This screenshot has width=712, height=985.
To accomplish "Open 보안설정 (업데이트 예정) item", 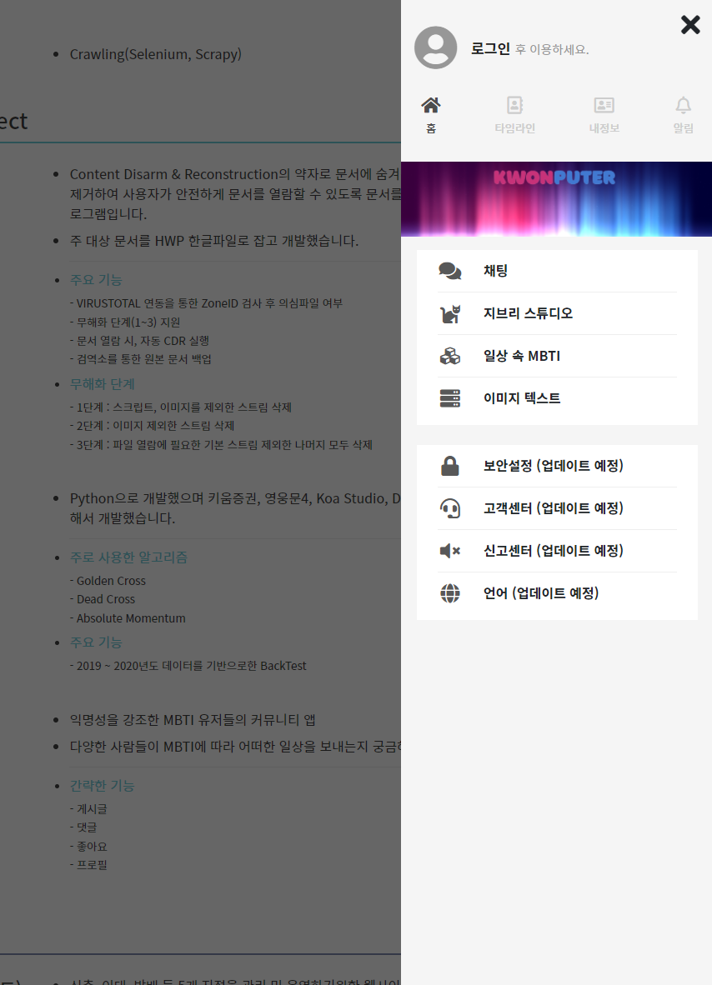I will click(x=557, y=466).
